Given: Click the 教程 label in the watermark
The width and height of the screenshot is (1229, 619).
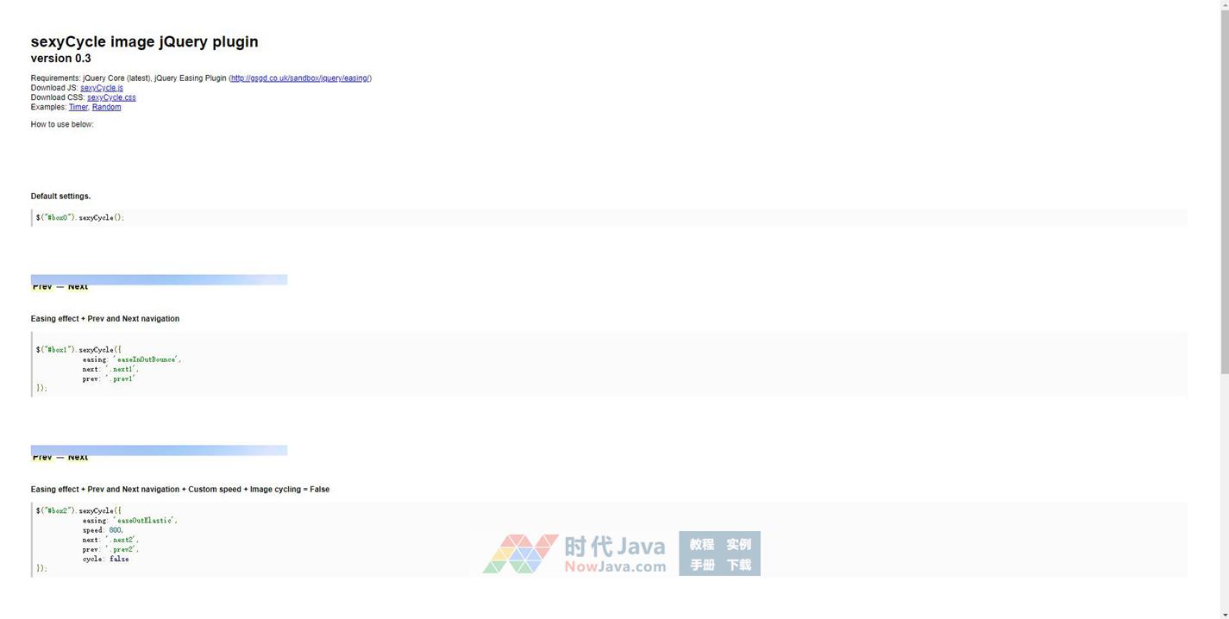Looking at the screenshot, I should point(701,544).
